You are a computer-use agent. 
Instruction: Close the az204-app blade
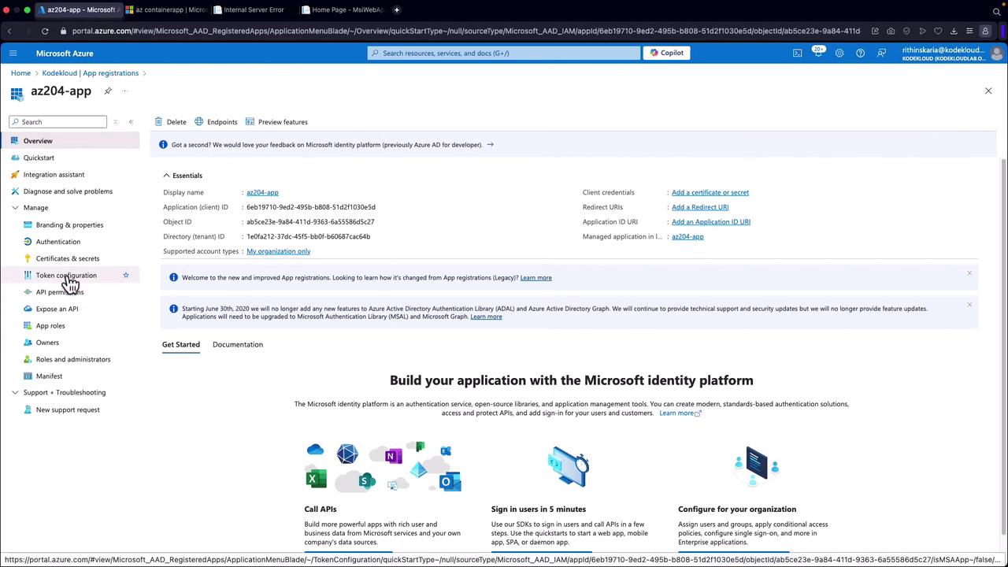coord(988,91)
